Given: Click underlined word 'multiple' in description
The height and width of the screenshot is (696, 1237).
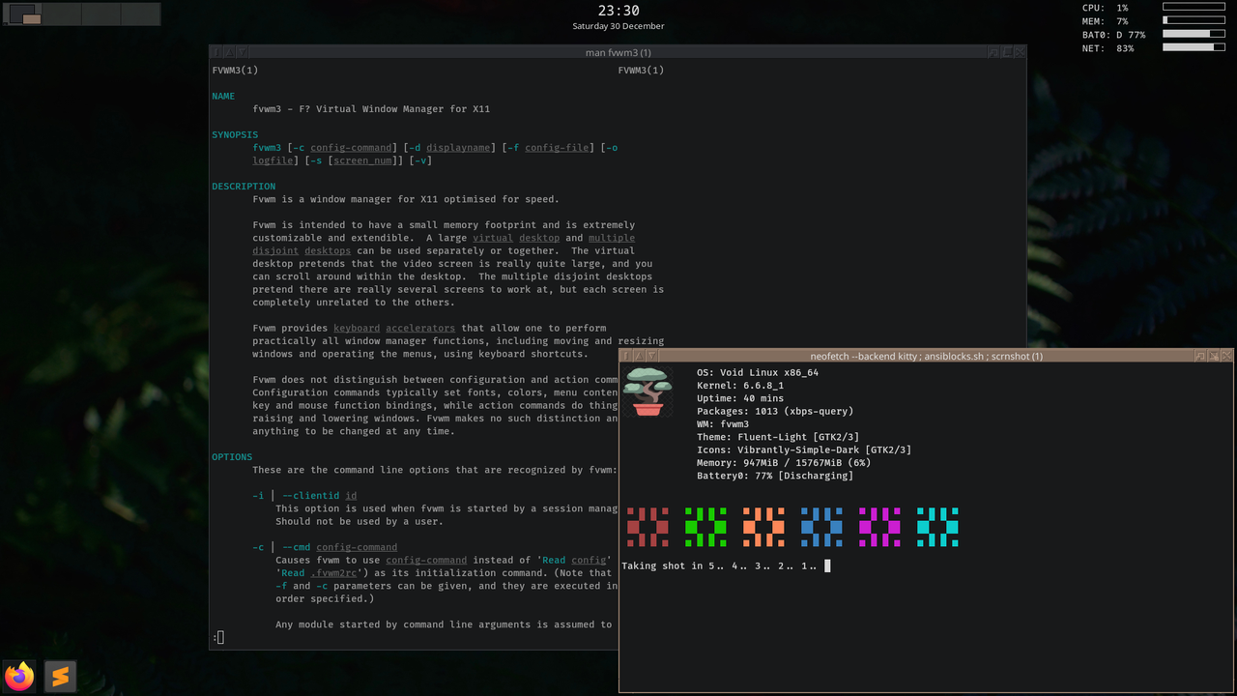Looking at the screenshot, I should 612,238.
